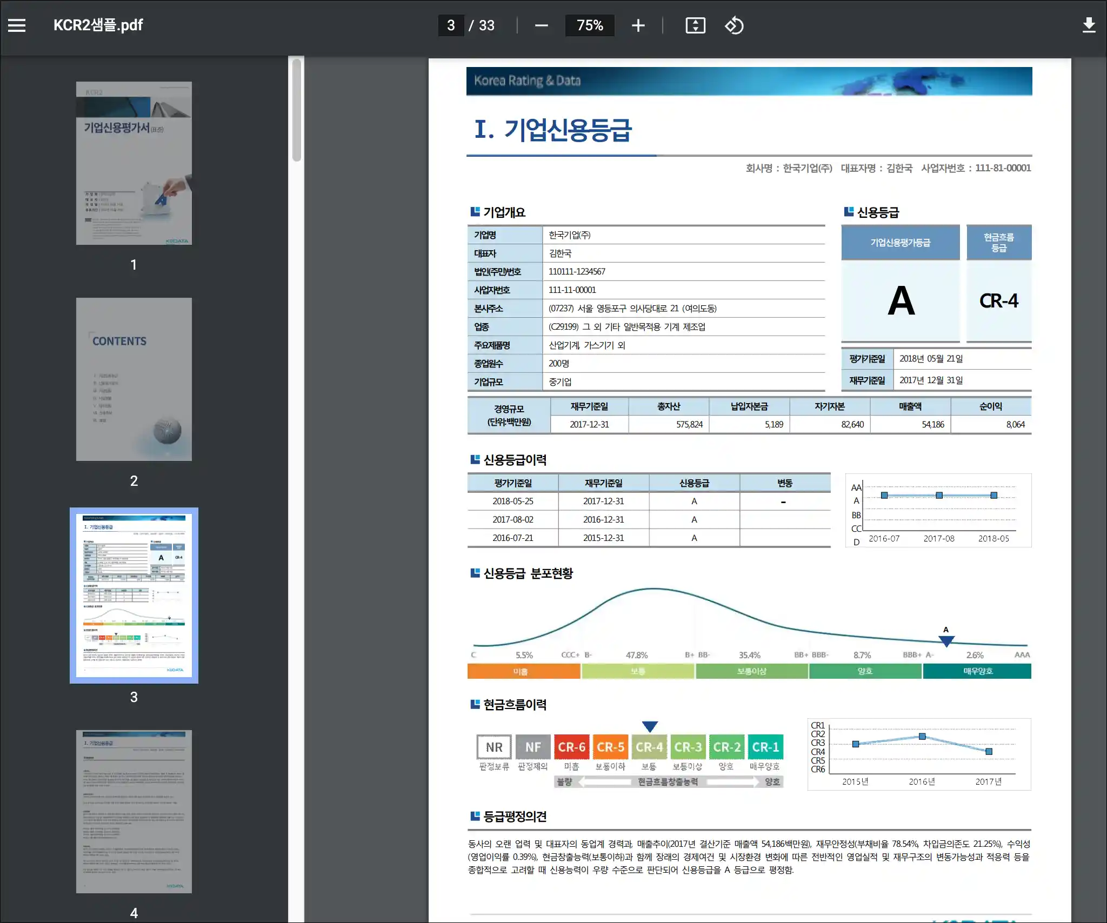Zoom in with the plus button
The height and width of the screenshot is (923, 1107).
point(638,25)
